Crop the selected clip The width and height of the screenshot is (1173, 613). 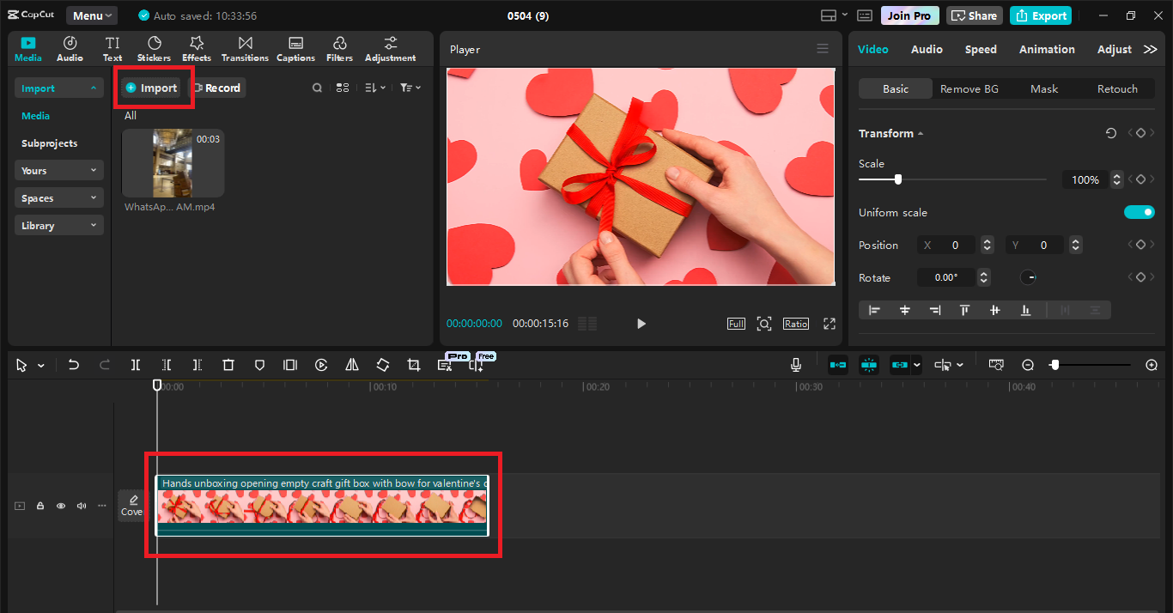(413, 364)
